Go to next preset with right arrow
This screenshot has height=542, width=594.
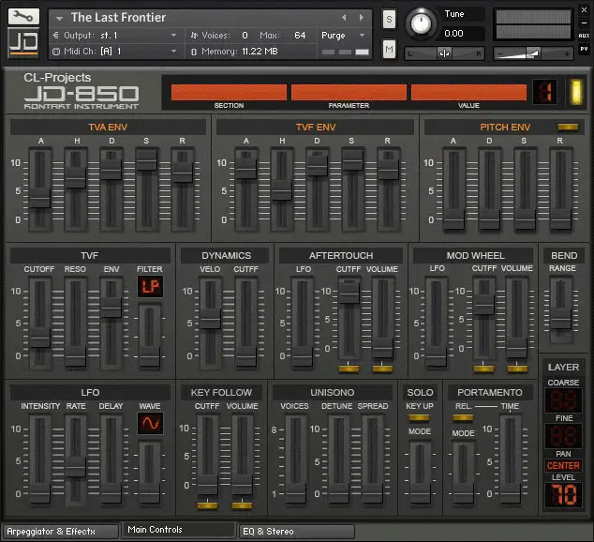[x=362, y=18]
